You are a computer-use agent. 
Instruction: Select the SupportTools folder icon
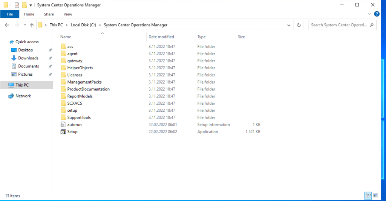click(63, 117)
